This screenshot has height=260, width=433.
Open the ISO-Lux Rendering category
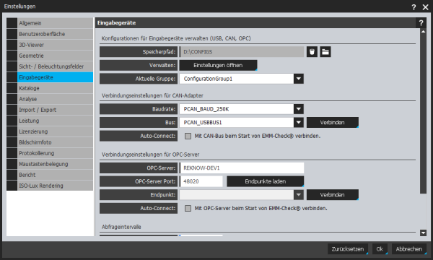pos(50,186)
